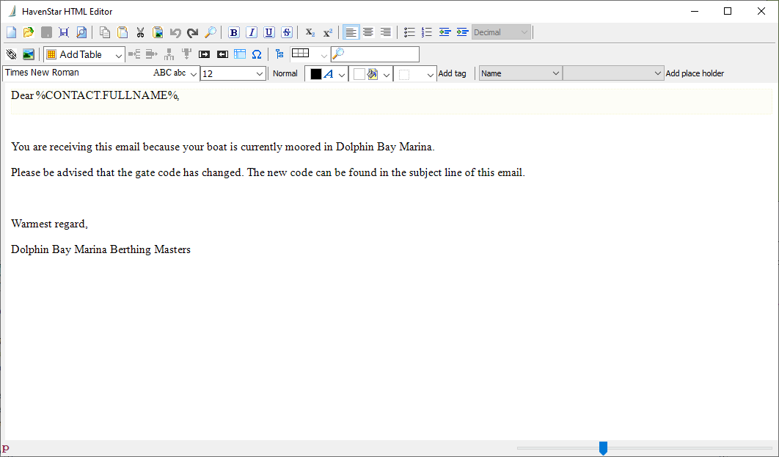Insert a special character with the Omega icon

coord(256,54)
